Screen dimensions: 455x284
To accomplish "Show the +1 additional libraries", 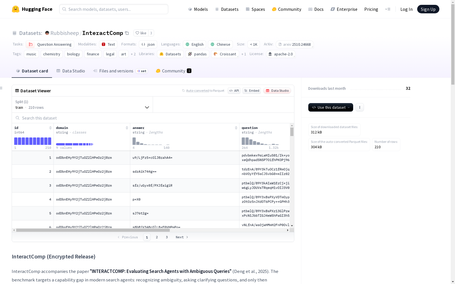I will [244, 54].
